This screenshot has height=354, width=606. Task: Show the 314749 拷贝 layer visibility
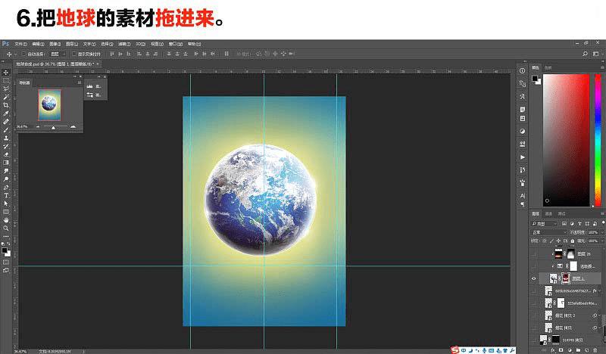534,340
